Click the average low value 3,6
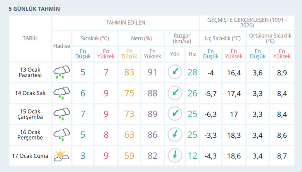 click(258, 73)
